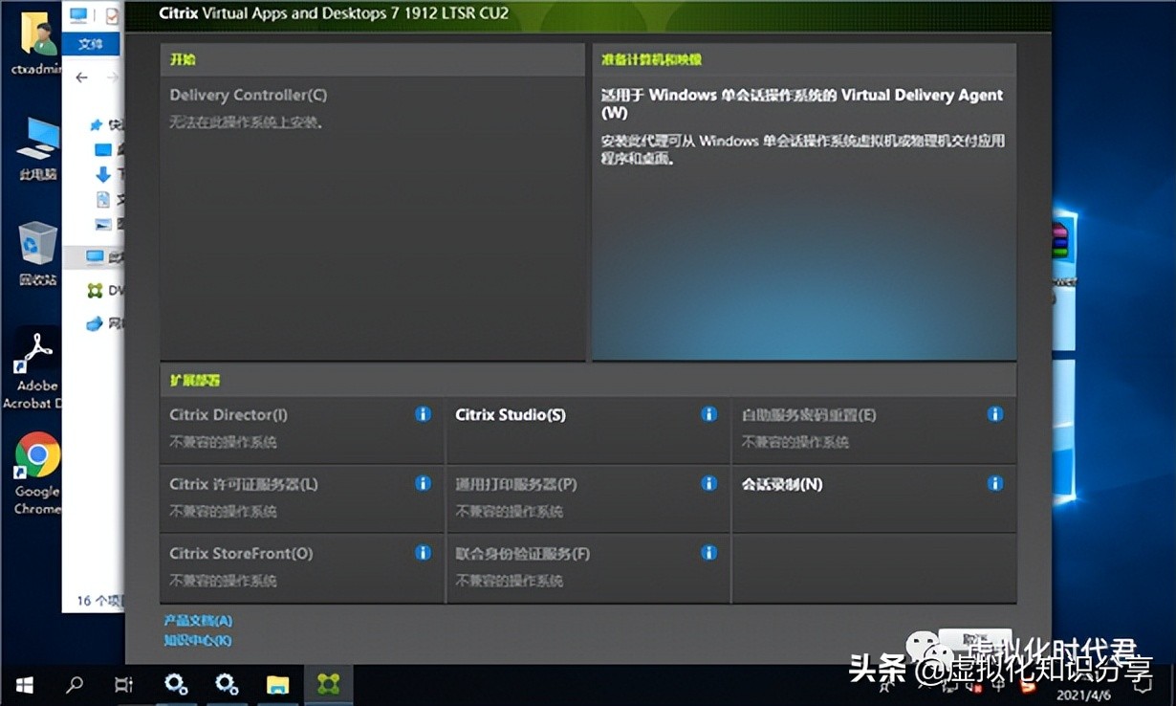The image size is (1176, 706).
Task: View info for 通用打印服务器(P)
Action: [708, 483]
